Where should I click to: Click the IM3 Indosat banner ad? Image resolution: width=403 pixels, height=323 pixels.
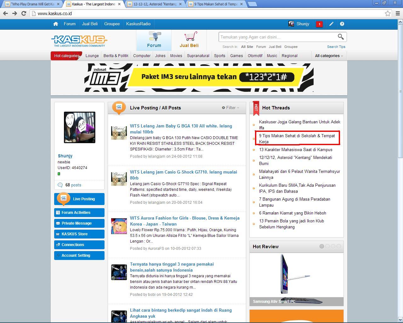199,78
